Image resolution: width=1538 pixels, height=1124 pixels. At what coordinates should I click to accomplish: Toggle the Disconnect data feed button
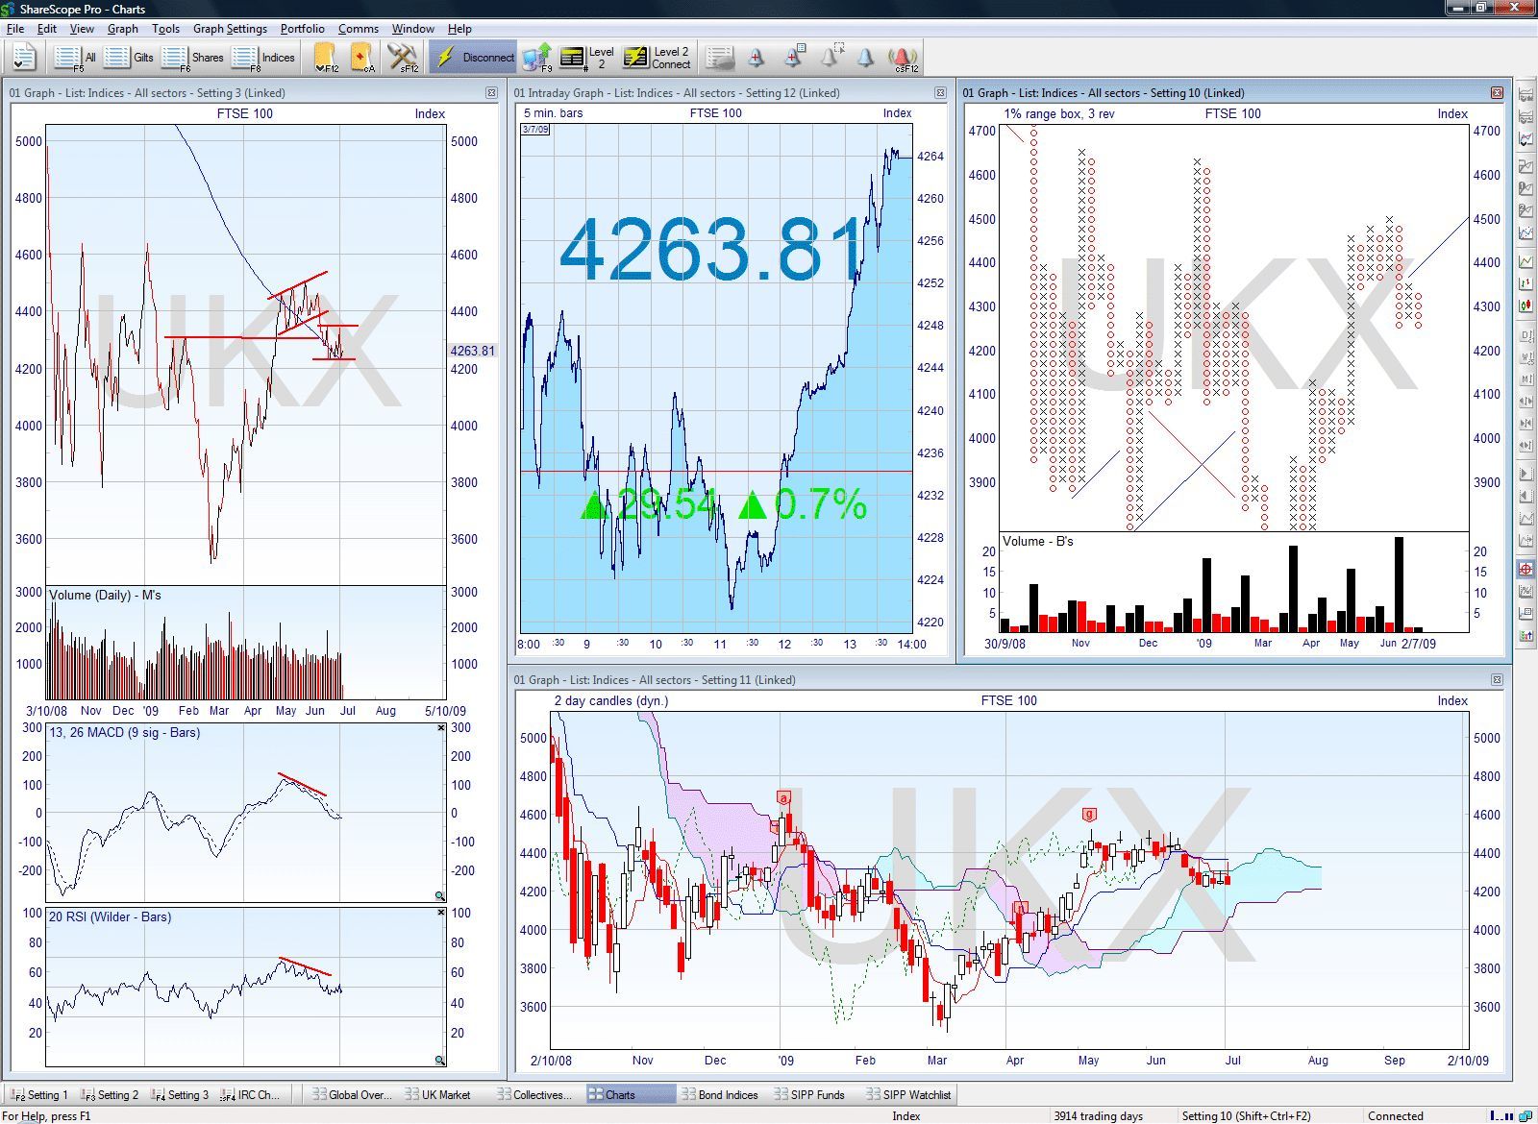point(474,58)
